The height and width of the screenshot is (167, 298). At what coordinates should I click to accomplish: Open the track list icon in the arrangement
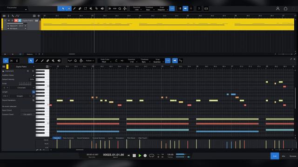coord(4,16)
